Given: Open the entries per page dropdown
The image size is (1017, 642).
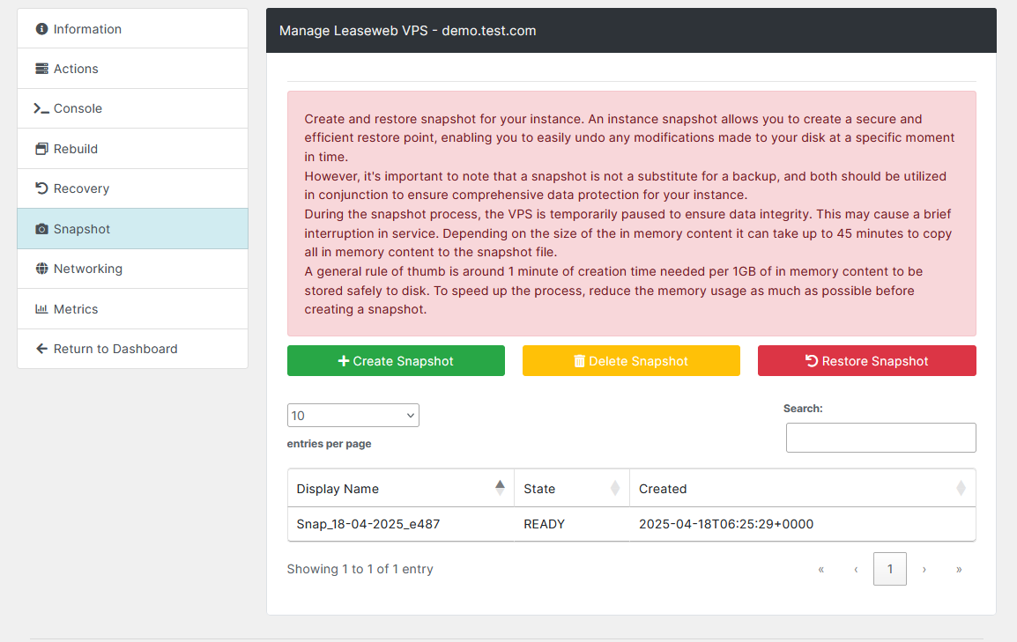Looking at the screenshot, I should (x=353, y=416).
